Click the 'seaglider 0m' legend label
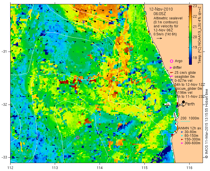 tap(184, 77)
